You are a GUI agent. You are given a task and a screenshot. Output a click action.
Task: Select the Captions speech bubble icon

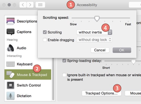(11, 32)
